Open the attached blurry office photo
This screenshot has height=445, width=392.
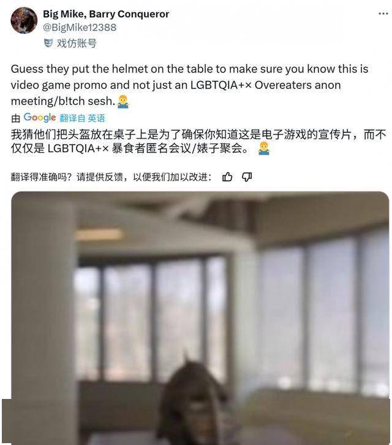pyautogui.click(x=200, y=318)
